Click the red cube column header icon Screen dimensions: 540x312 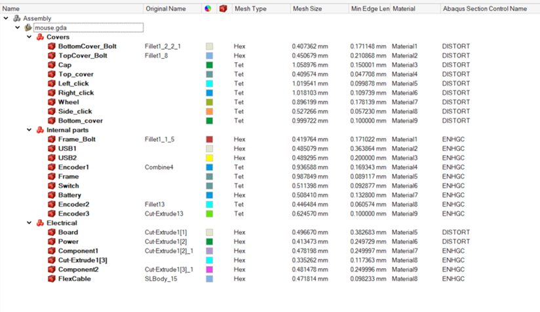(x=223, y=9)
